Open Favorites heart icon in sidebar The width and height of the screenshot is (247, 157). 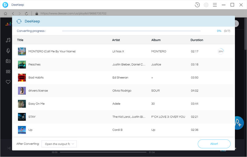tap(8, 82)
